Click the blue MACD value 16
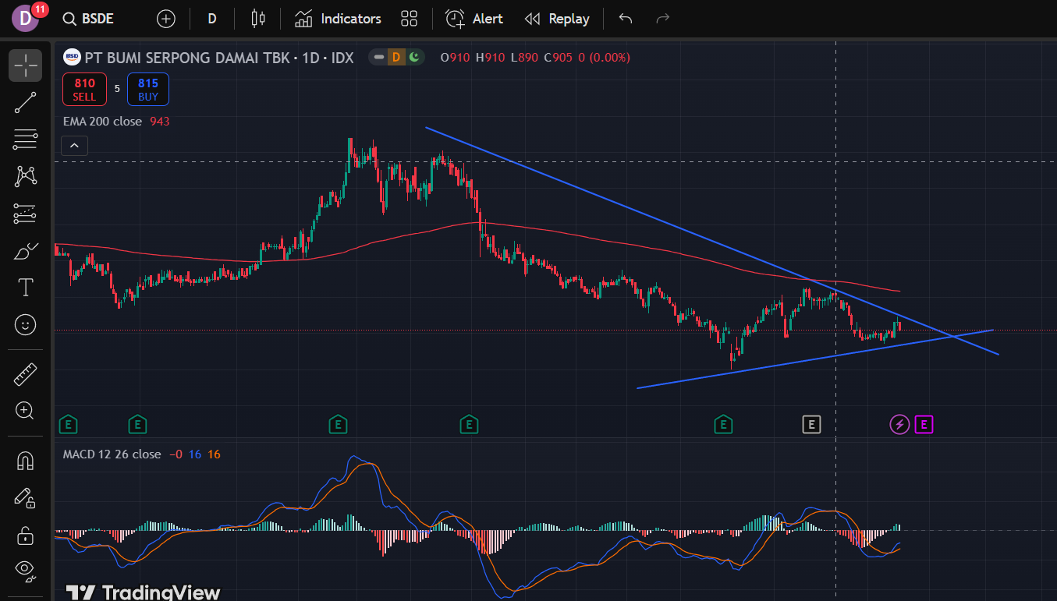Viewport: 1057px width, 601px height. coord(195,454)
